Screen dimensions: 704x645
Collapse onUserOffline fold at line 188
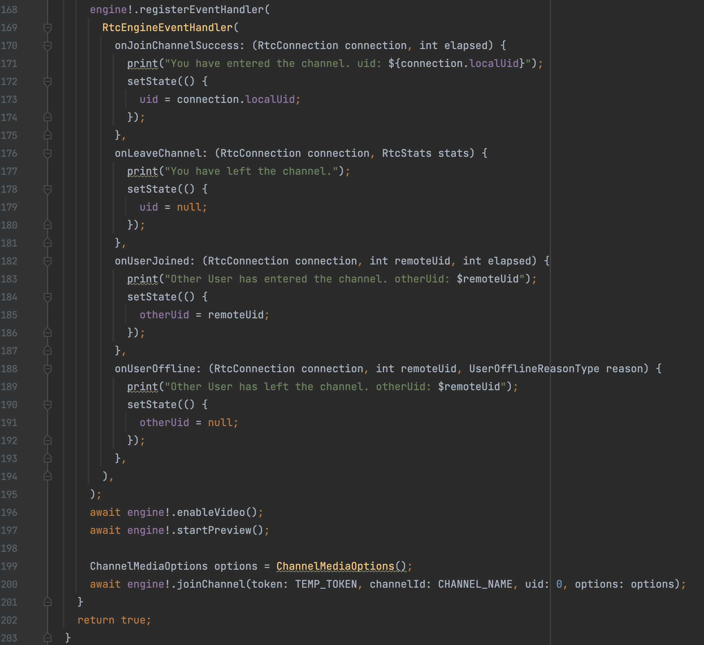tap(48, 369)
